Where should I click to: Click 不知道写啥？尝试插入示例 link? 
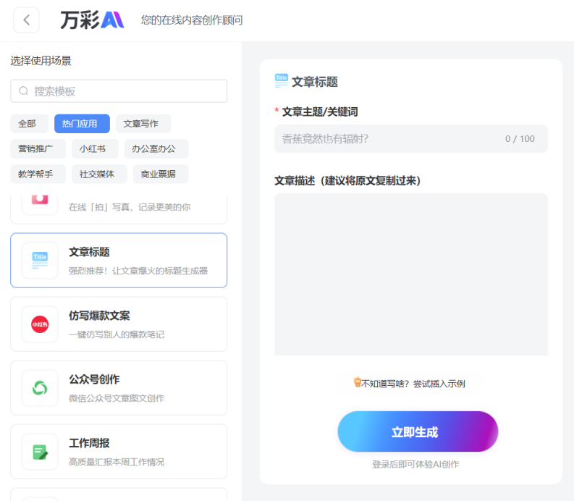click(x=413, y=384)
